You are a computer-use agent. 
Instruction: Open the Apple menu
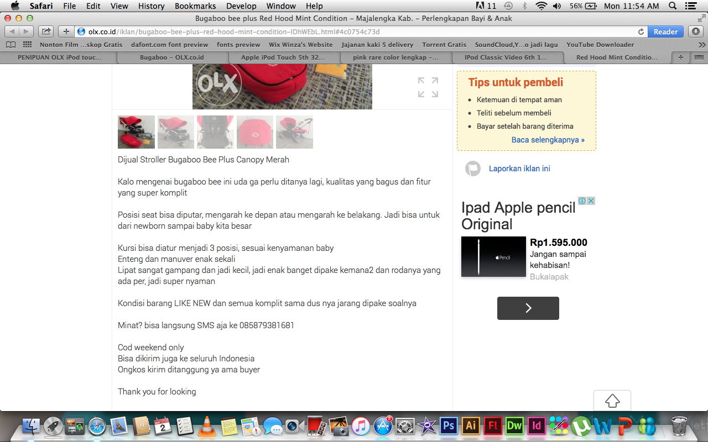(15, 6)
